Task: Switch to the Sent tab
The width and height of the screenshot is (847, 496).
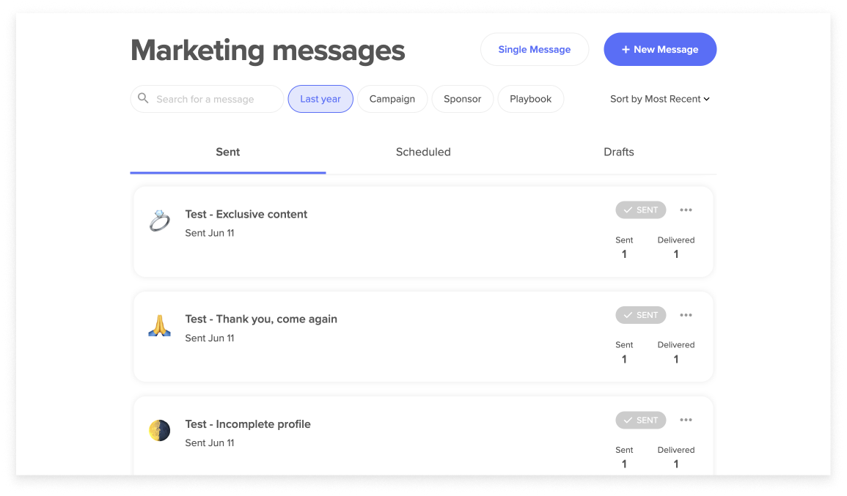Action: (x=228, y=152)
